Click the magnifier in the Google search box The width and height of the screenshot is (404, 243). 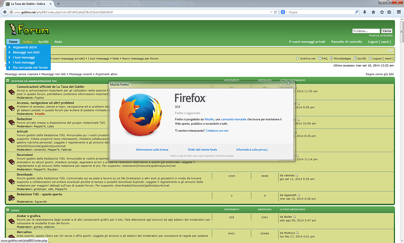[357, 12]
